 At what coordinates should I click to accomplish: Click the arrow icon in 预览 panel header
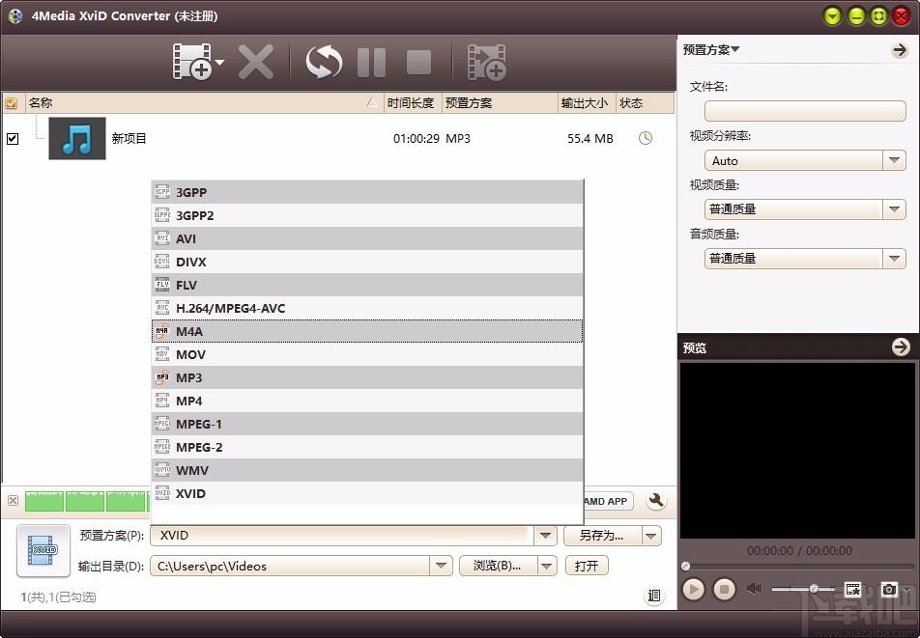pos(901,347)
